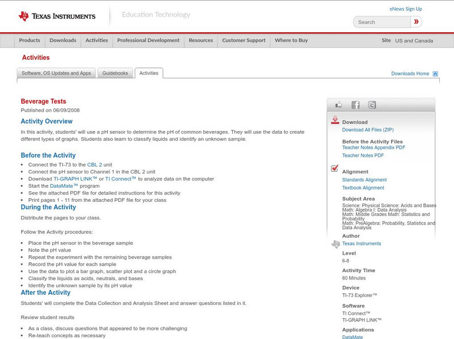Open Teacher Notes PDF link
The height and width of the screenshot is (339, 454).
click(x=363, y=156)
